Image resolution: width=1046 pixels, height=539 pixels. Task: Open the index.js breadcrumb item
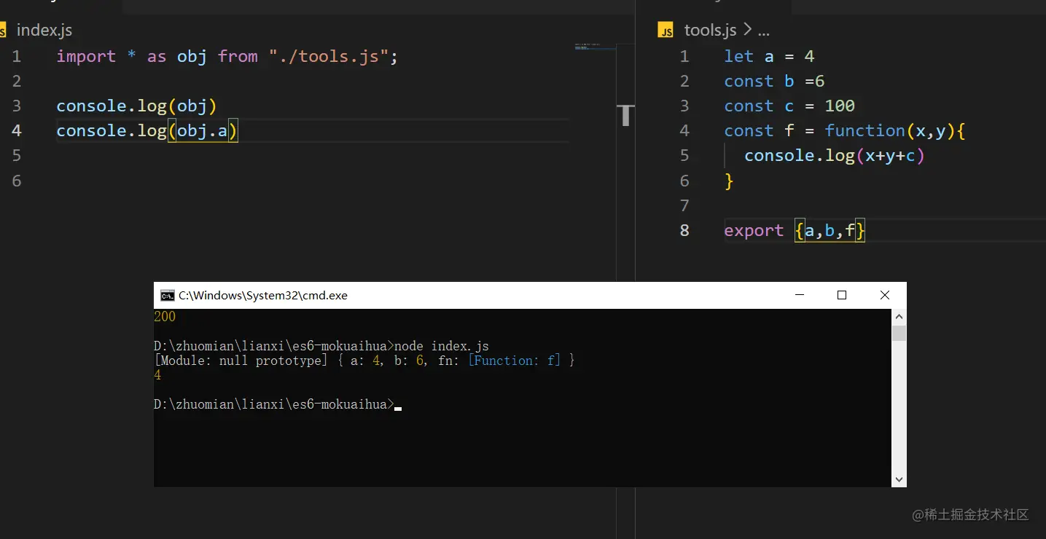click(x=44, y=31)
